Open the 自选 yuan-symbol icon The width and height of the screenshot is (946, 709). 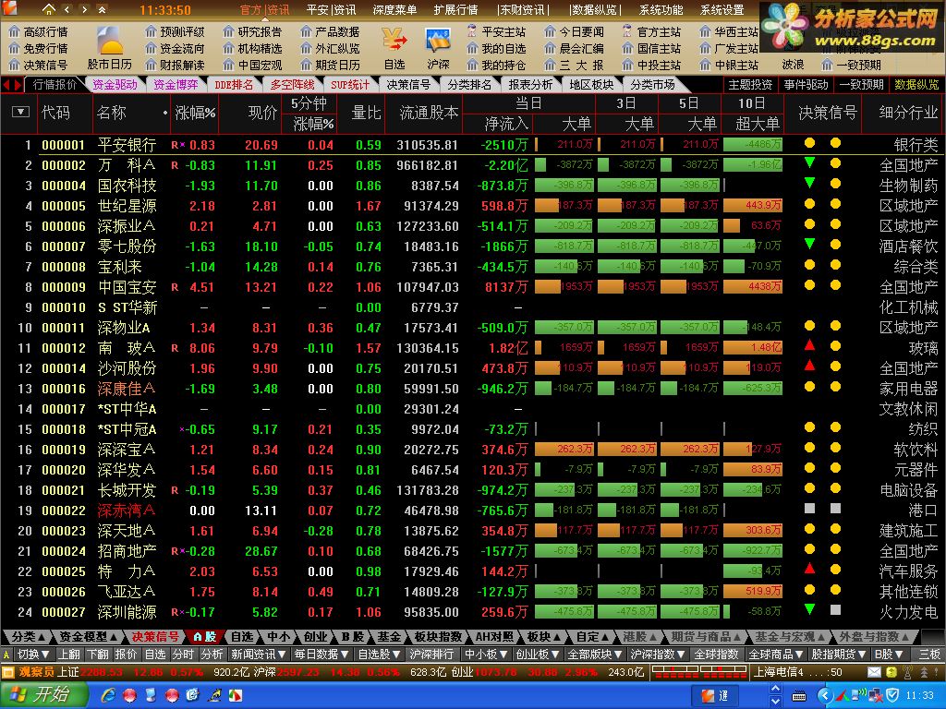[394, 49]
